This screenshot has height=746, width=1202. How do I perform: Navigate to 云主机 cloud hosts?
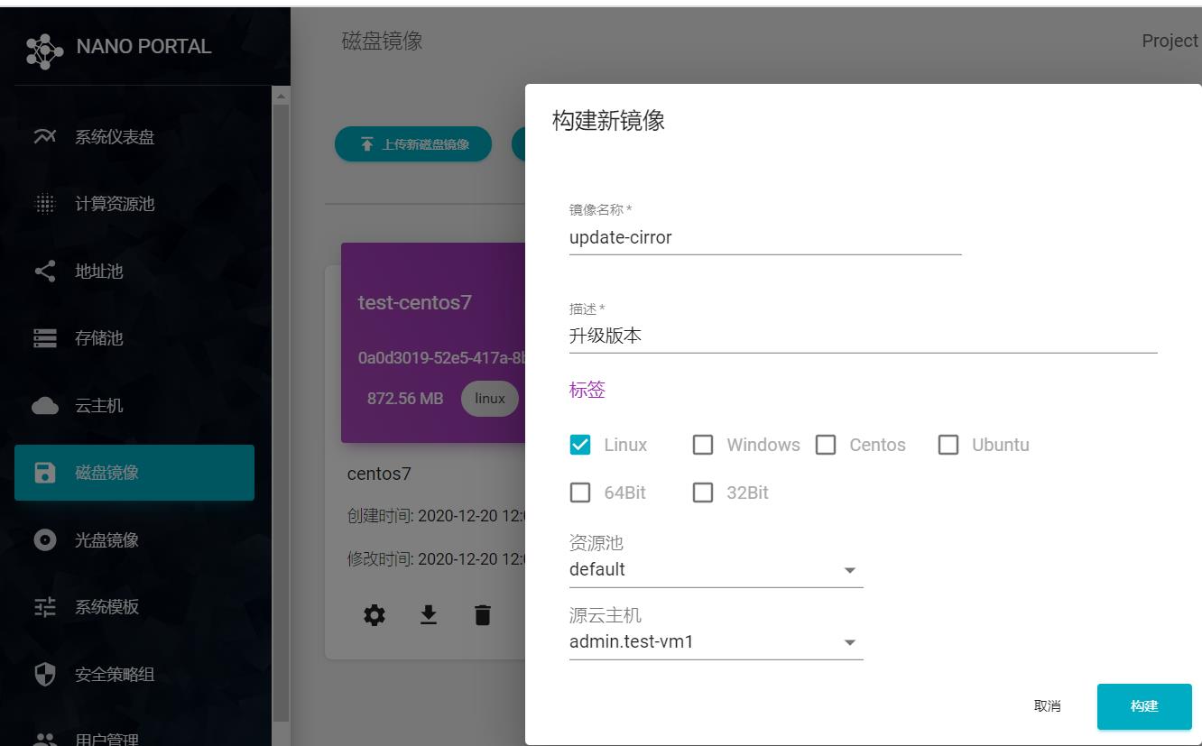click(x=134, y=406)
